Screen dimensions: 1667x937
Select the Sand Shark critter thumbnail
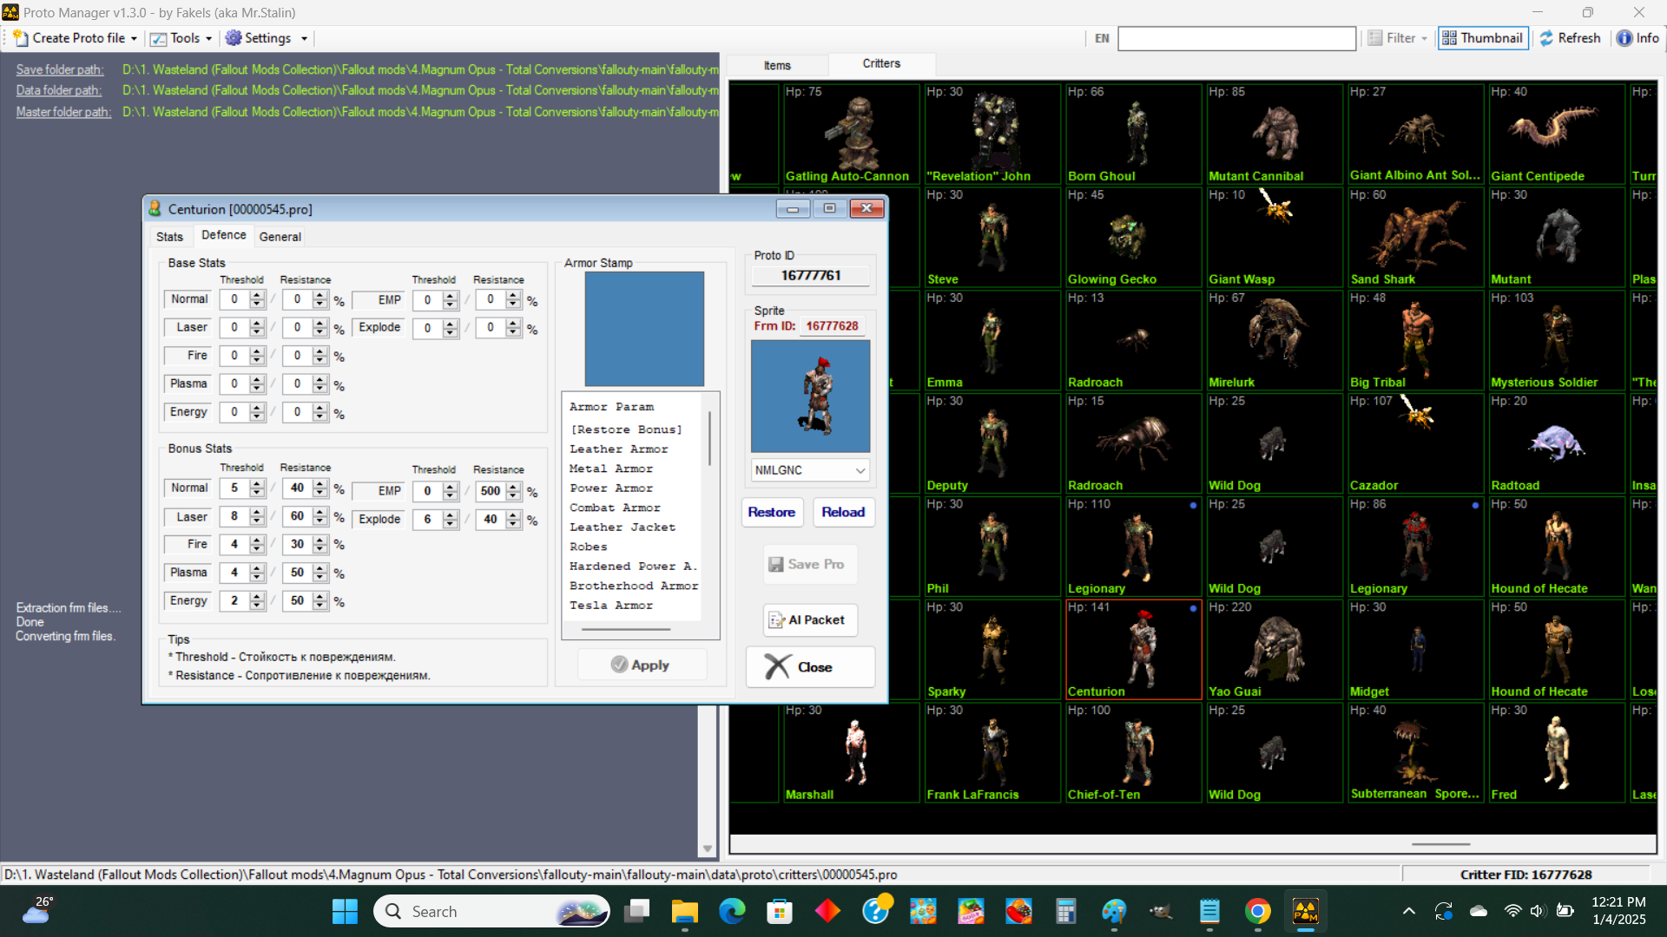(x=1415, y=237)
